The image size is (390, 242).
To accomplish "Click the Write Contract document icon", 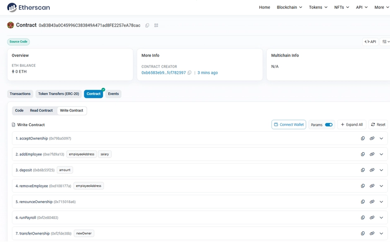I will [x=13, y=125].
